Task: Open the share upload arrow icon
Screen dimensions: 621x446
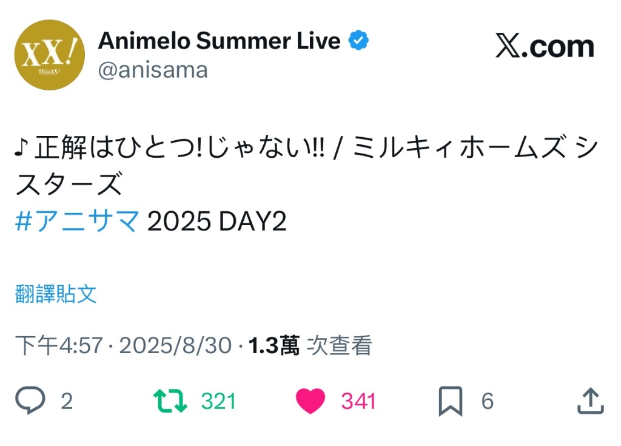Action: pyautogui.click(x=591, y=401)
